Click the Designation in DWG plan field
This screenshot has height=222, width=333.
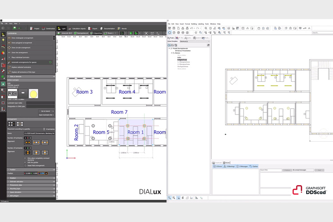[40, 106]
